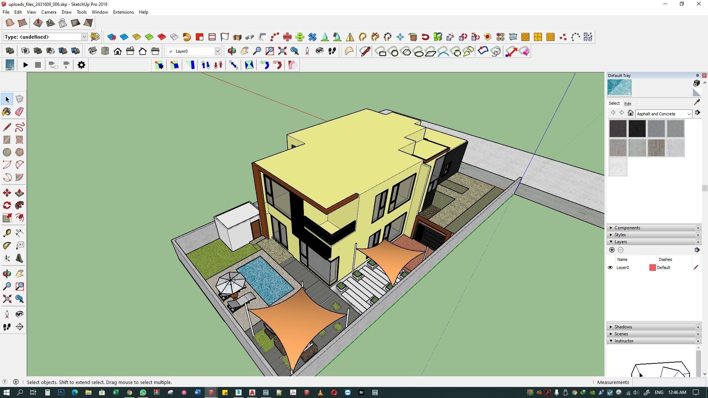The width and height of the screenshot is (708, 398).
Task: Select the Paint Bucket tool
Action: [x=7, y=112]
